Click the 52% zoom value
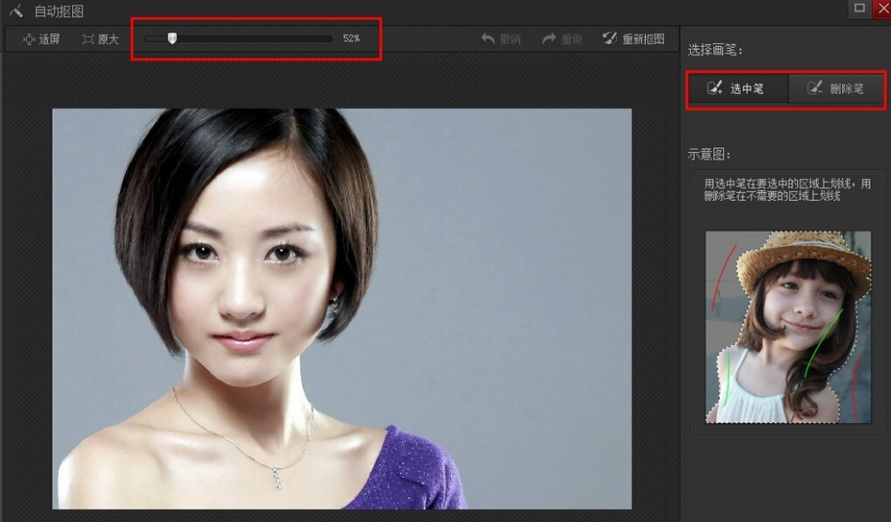The height and width of the screenshot is (522, 891). 351,38
